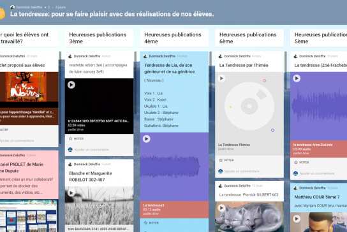Add a comment under mathilde robert post
Viewport: 347px width, 232px height.
(92, 150)
